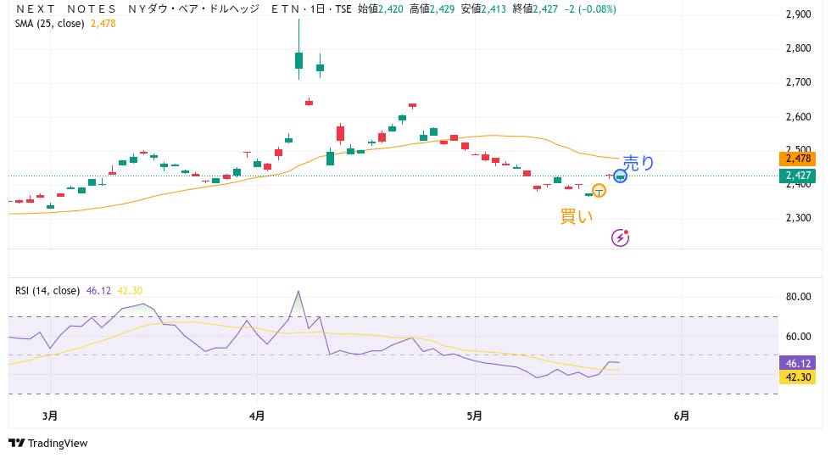Click the 2,300 price axis label
The image size is (831, 458).
pyautogui.click(x=798, y=218)
